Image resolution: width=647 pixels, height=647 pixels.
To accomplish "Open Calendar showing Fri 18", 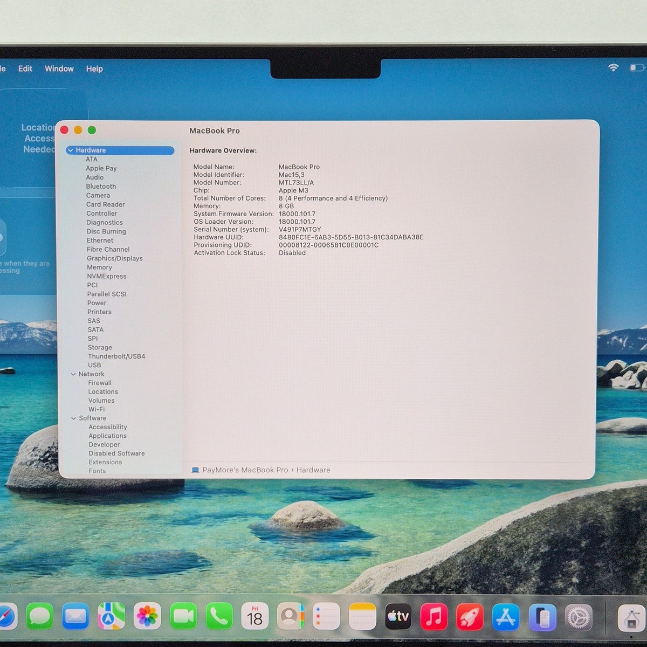I will point(254,616).
